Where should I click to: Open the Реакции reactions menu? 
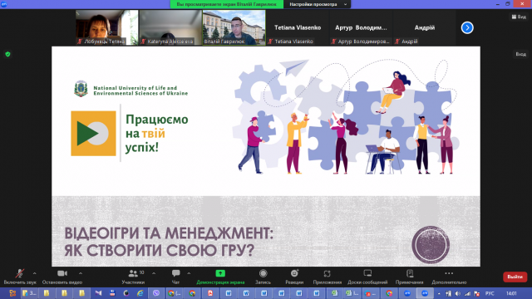point(294,277)
